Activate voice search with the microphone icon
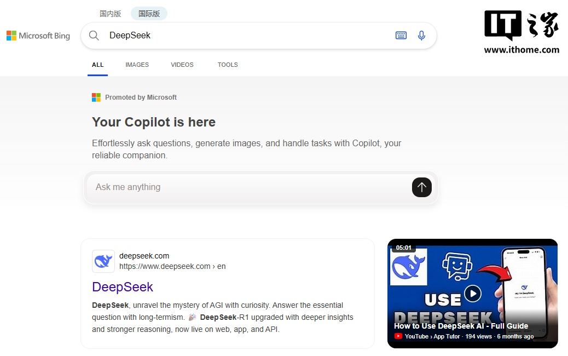568x356 pixels. coord(421,35)
